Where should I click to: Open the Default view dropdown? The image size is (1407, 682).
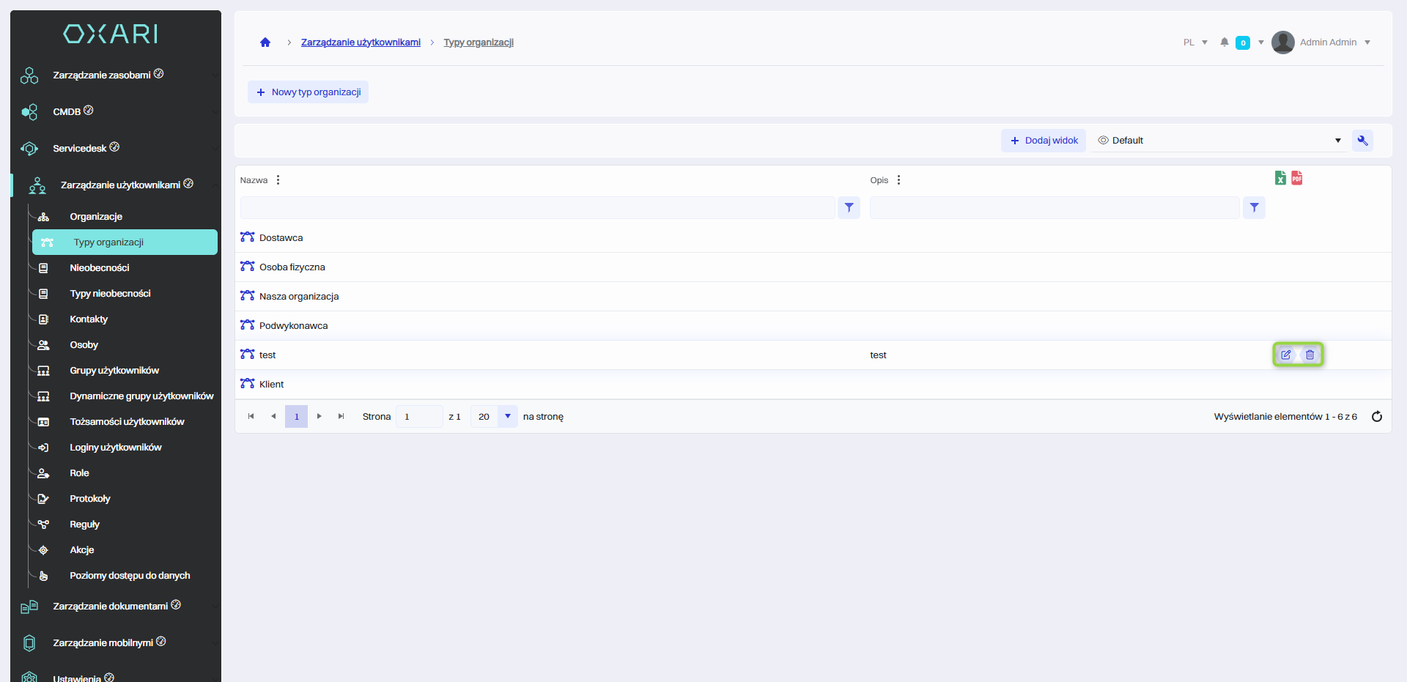click(x=1219, y=141)
